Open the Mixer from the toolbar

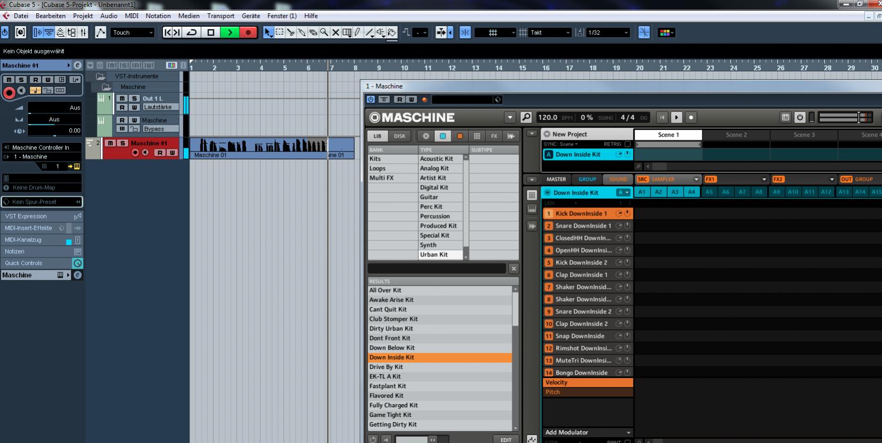click(83, 33)
